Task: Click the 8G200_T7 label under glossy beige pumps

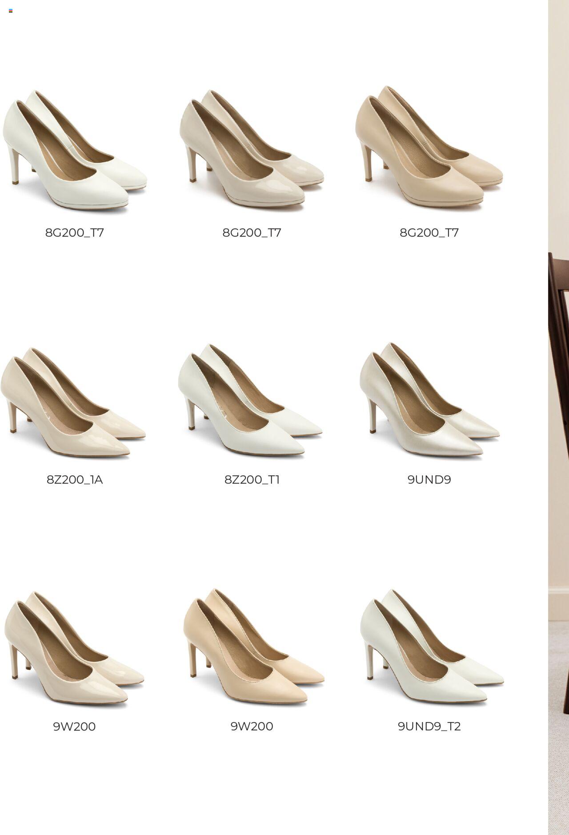Action: point(252,233)
